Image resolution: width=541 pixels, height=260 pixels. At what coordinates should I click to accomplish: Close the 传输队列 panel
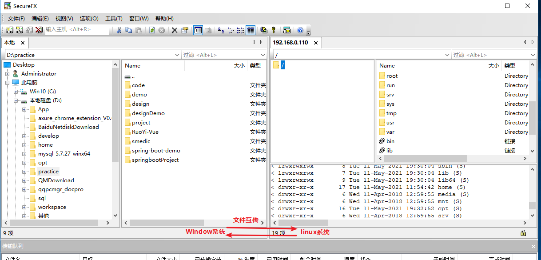[x=533, y=246]
